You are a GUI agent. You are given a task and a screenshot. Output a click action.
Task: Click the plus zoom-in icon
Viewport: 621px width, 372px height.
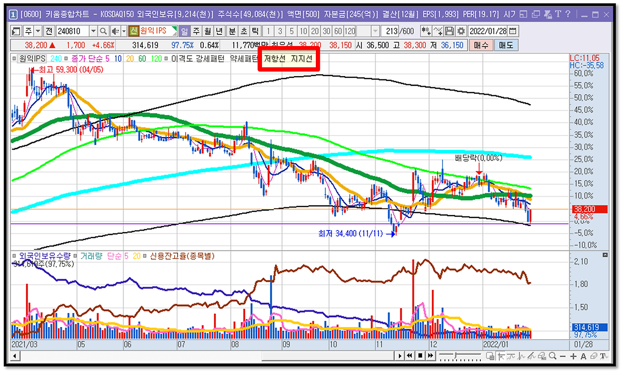tap(573, 356)
